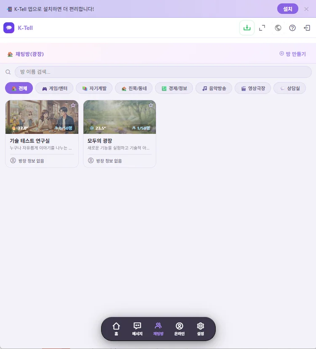
Task: Click the 37.0° temperature badge
Action: (20, 128)
